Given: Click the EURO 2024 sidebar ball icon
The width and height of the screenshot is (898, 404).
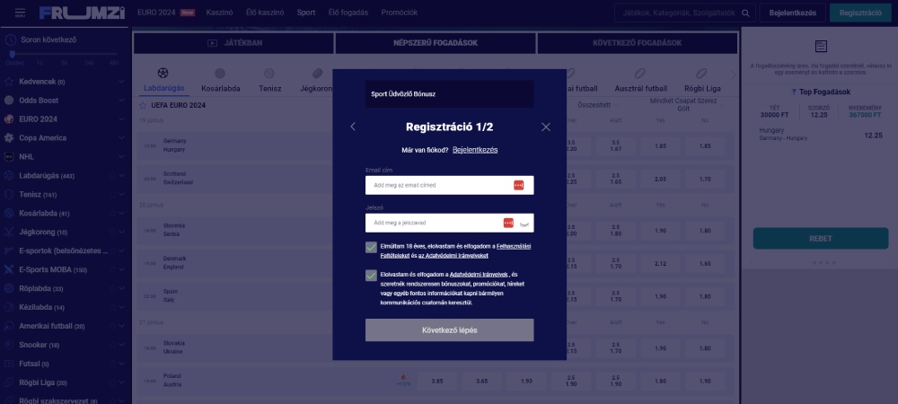Looking at the screenshot, I should 9,119.
